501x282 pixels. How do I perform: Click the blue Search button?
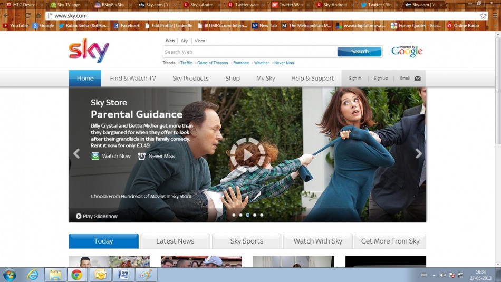pyautogui.click(x=360, y=52)
